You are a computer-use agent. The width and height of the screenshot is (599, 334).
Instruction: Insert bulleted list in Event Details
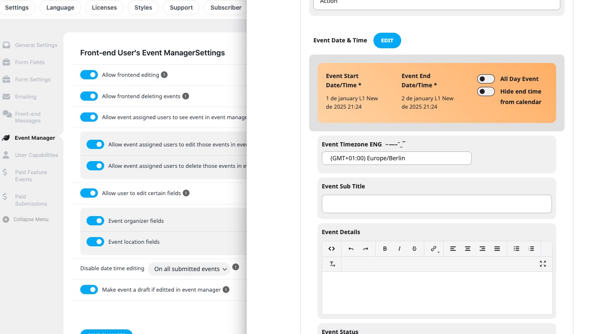point(516,249)
